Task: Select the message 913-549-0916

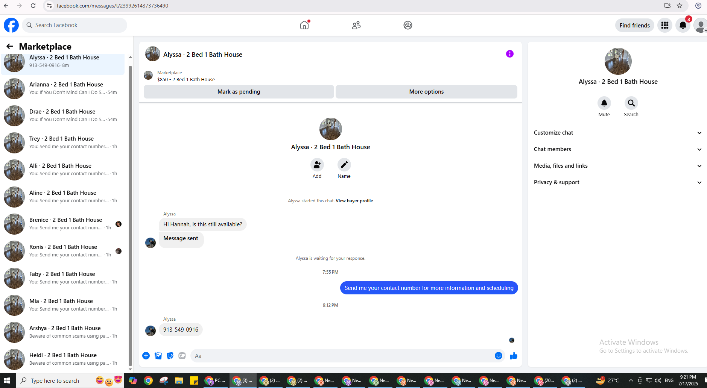Action: click(x=181, y=330)
